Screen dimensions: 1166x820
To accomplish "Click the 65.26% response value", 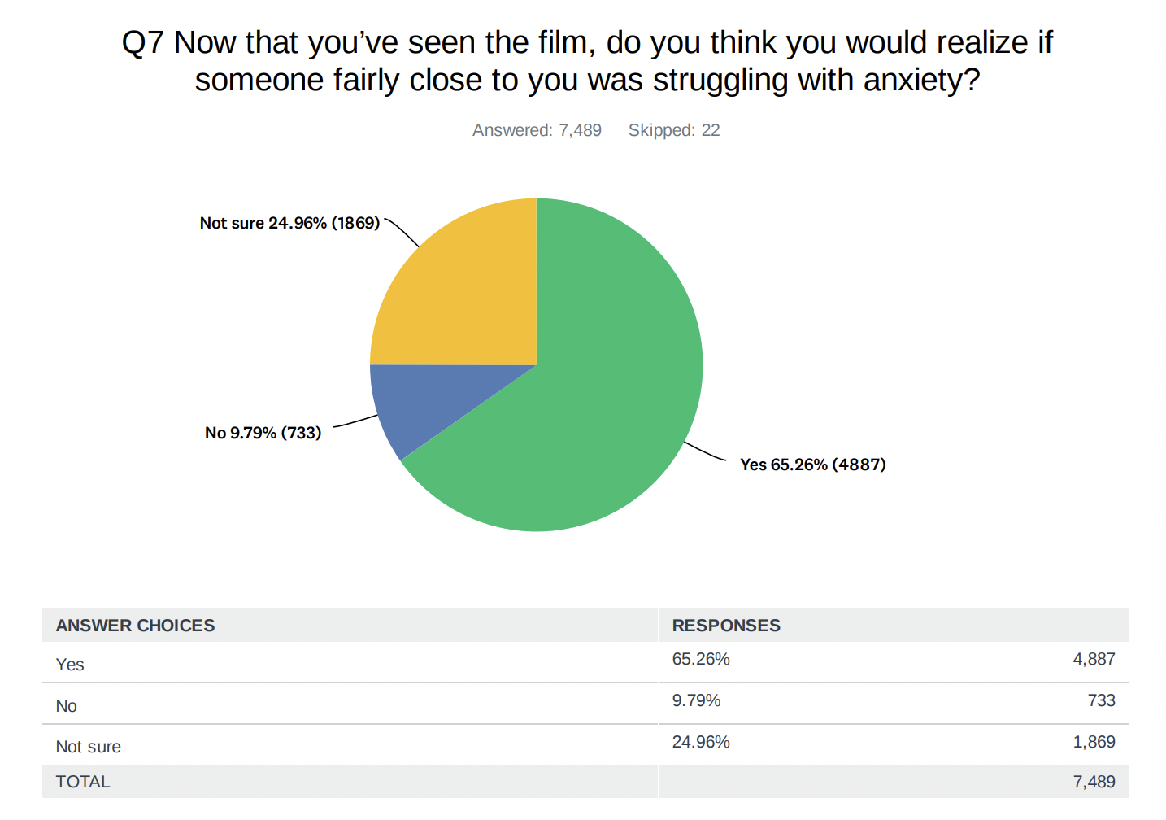I will tap(701, 659).
